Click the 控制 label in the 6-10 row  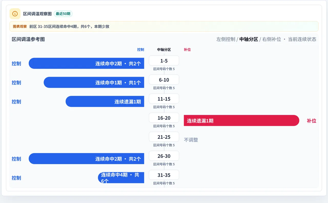coord(16,83)
